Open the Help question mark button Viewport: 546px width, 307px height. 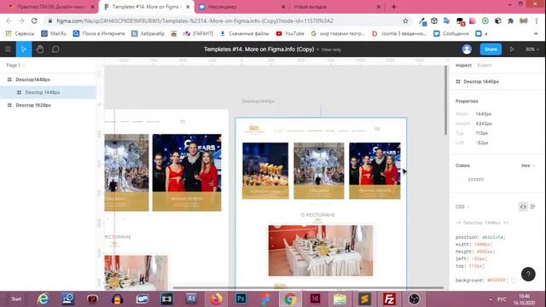[528, 275]
